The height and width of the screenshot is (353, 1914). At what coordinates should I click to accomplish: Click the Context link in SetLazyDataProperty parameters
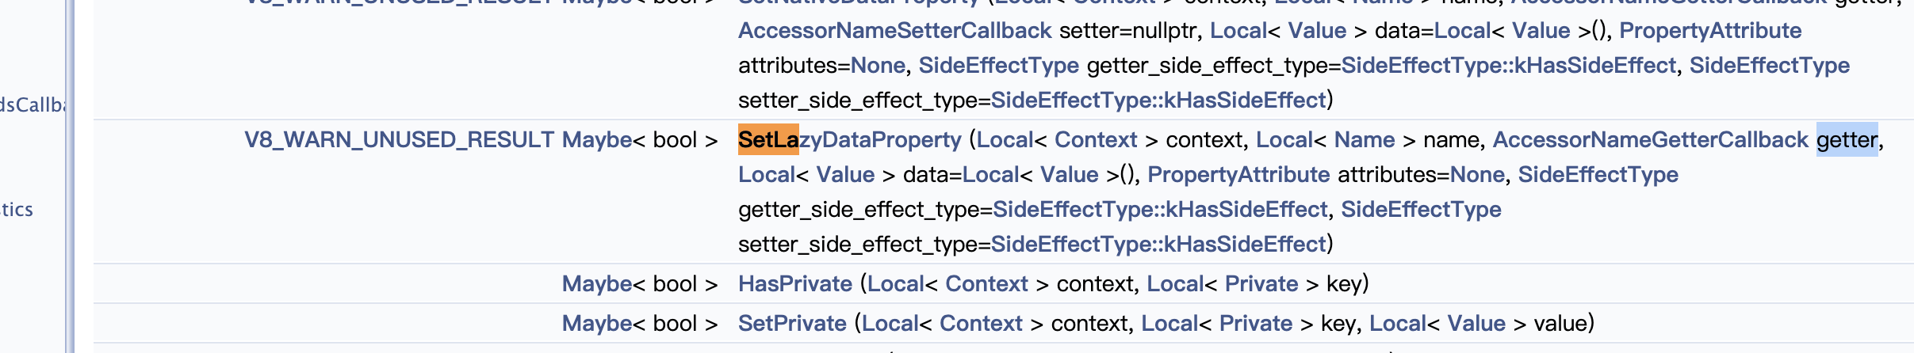coord(1095,140)
